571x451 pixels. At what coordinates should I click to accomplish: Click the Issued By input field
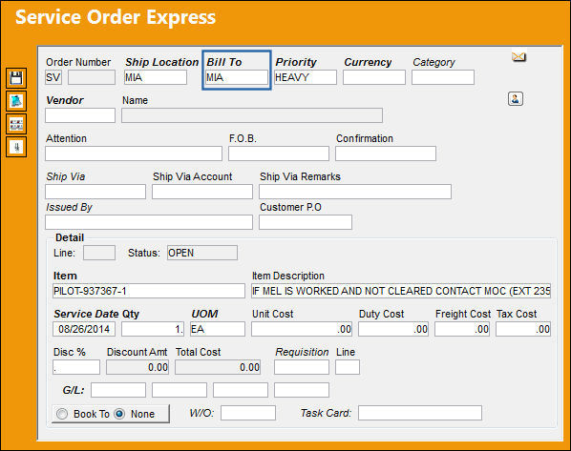click(149, 222)
